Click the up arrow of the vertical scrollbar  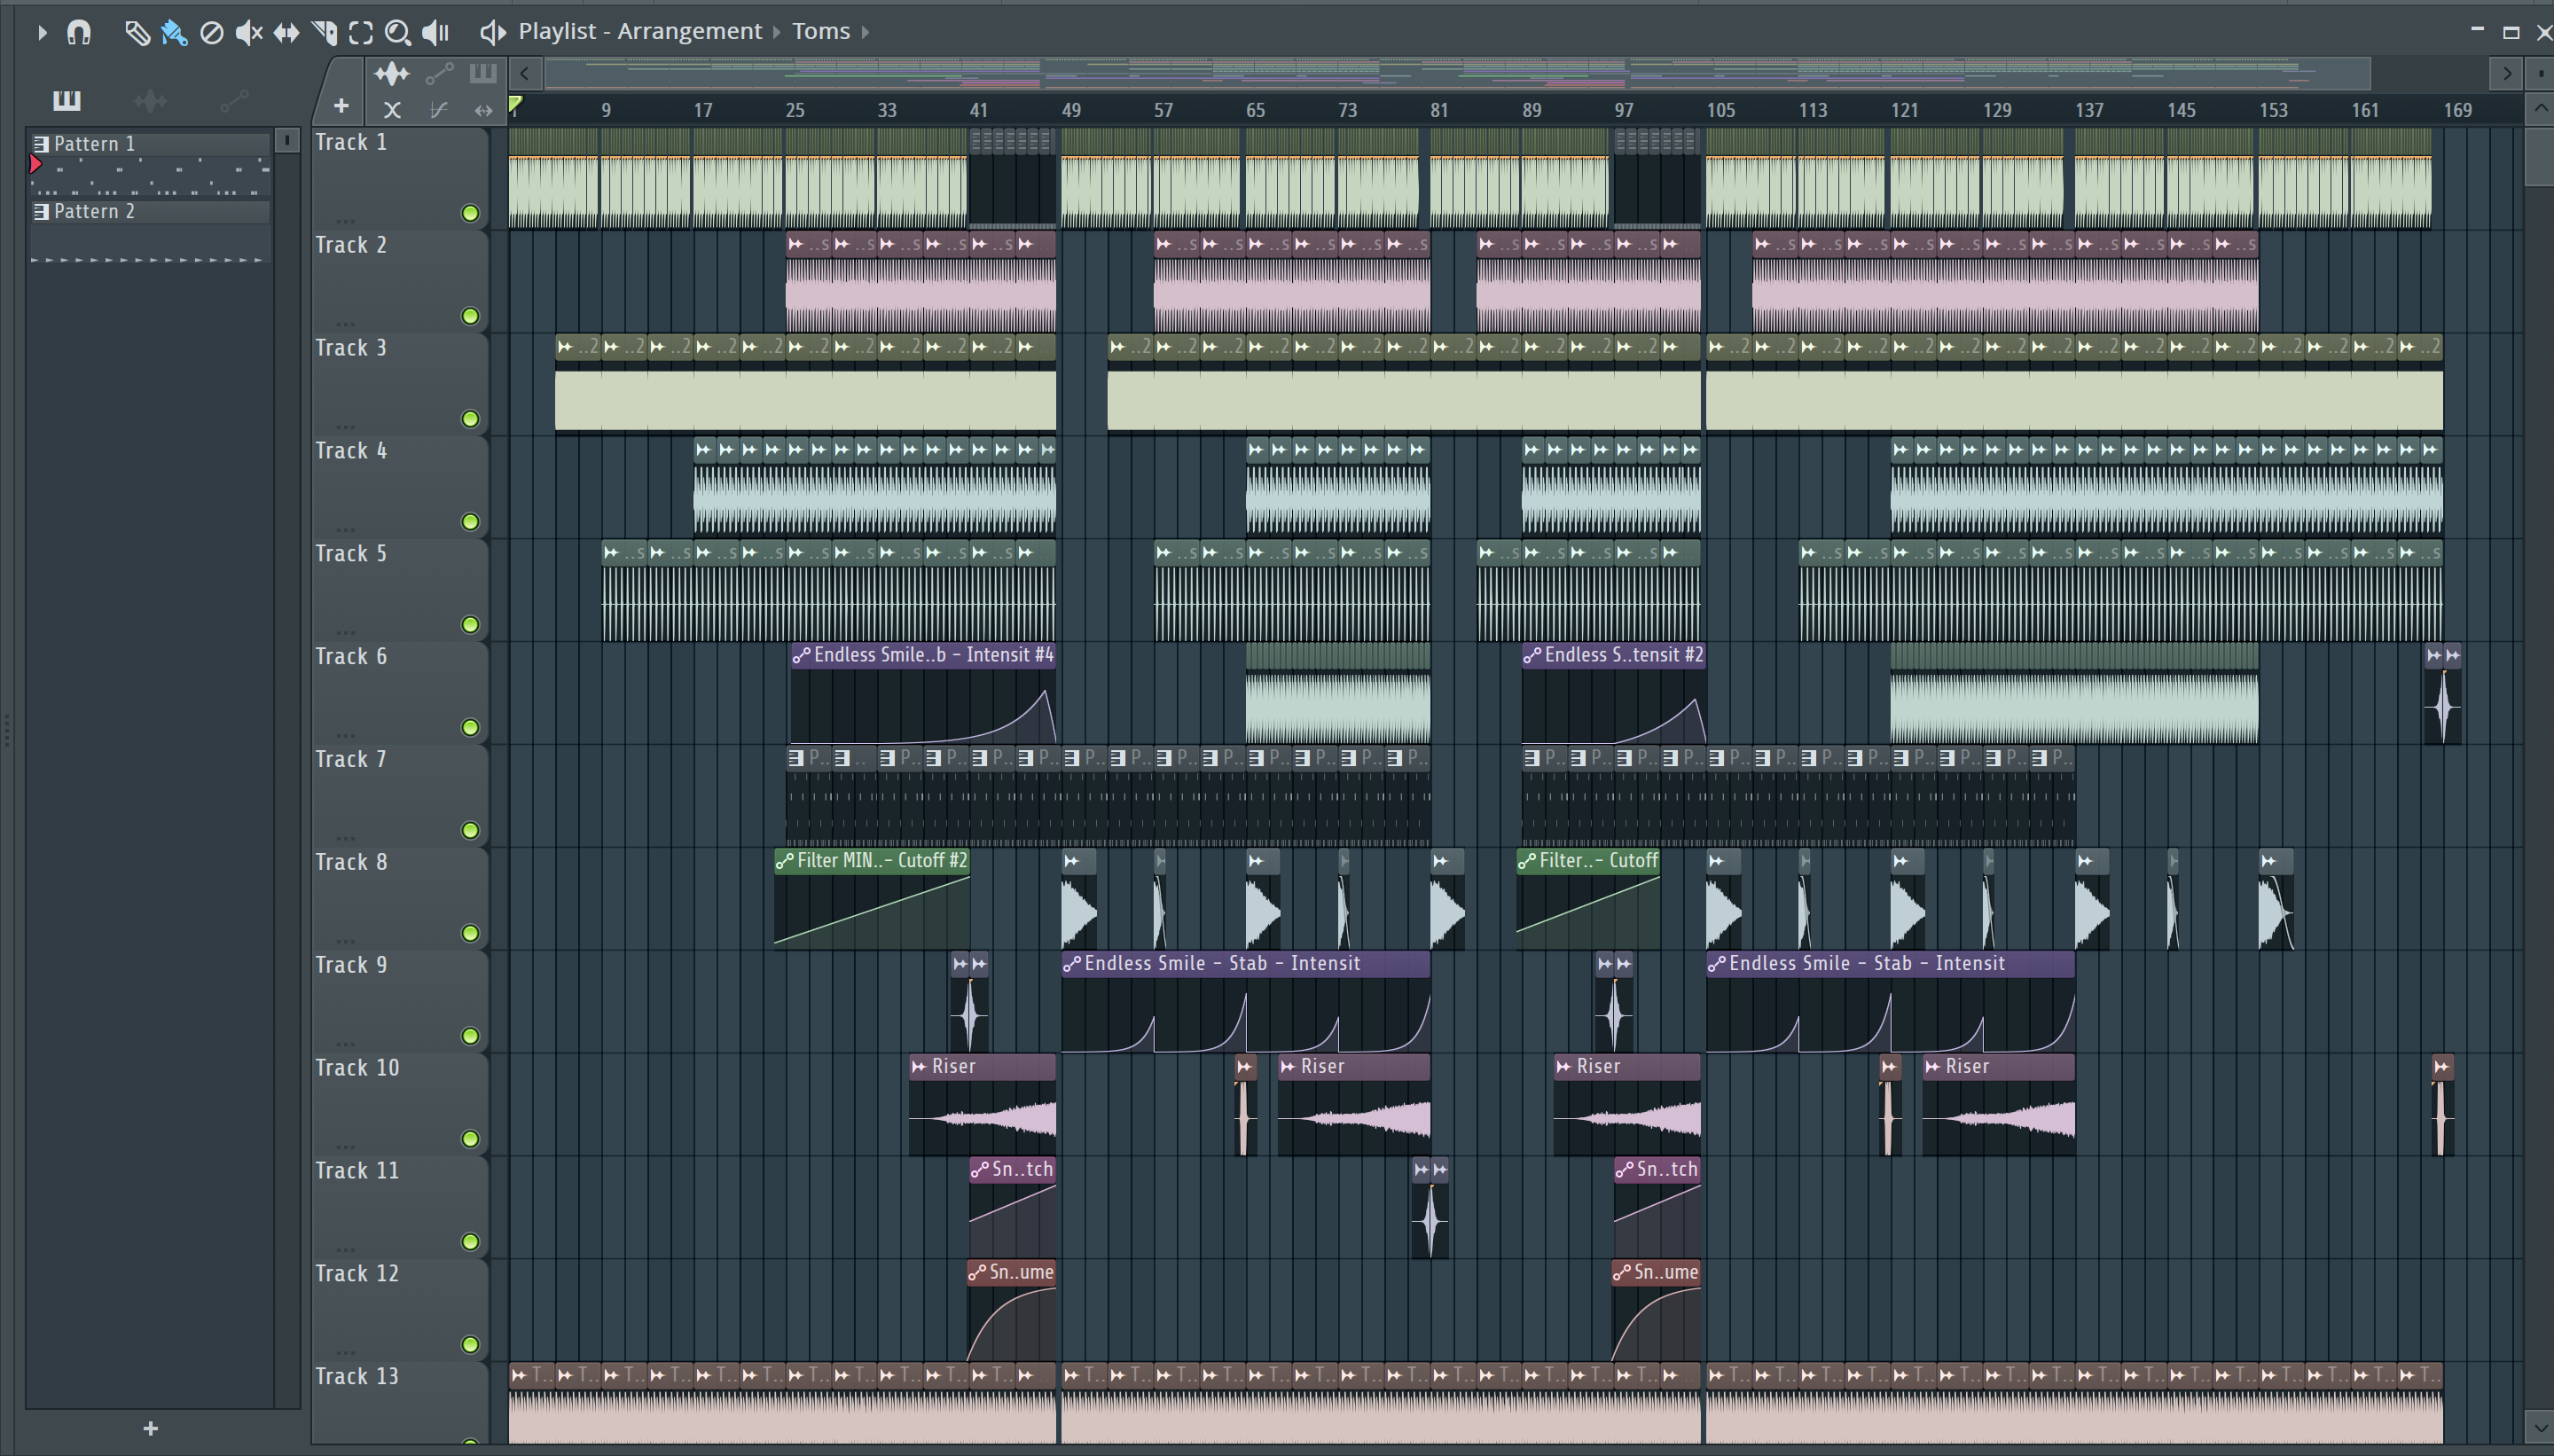[2540, 109]
